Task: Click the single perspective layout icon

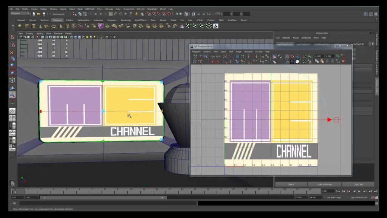Action: [x=12, y=111]
